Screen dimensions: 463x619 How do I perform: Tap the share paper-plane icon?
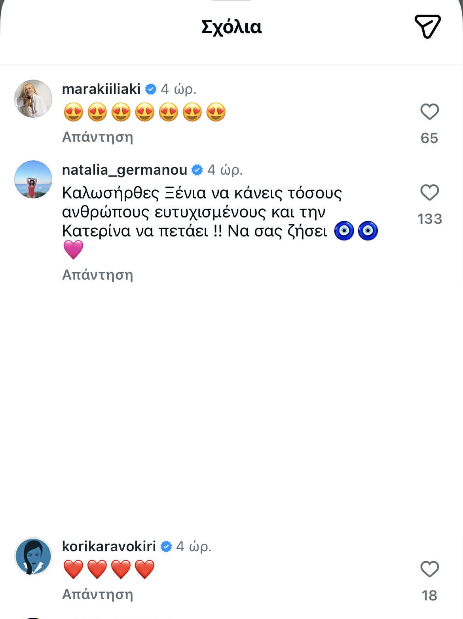[x=427, y=27]
